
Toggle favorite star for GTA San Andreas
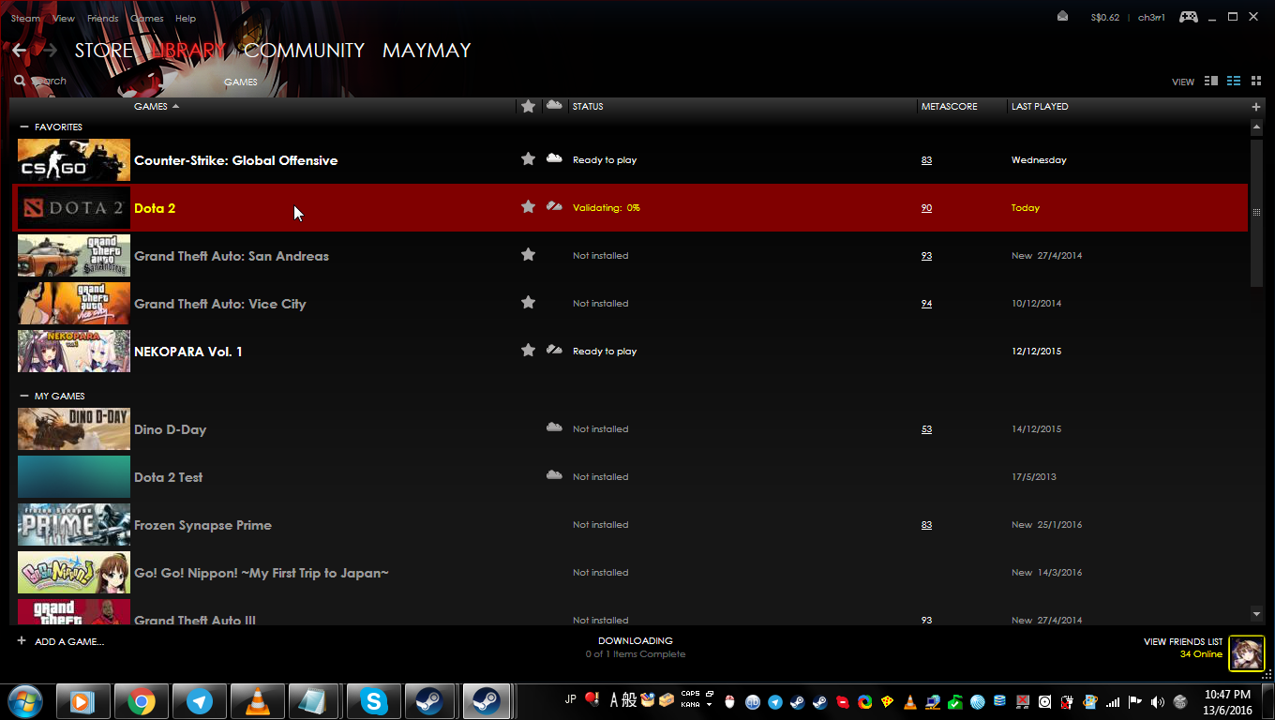[x=528, y=255]
